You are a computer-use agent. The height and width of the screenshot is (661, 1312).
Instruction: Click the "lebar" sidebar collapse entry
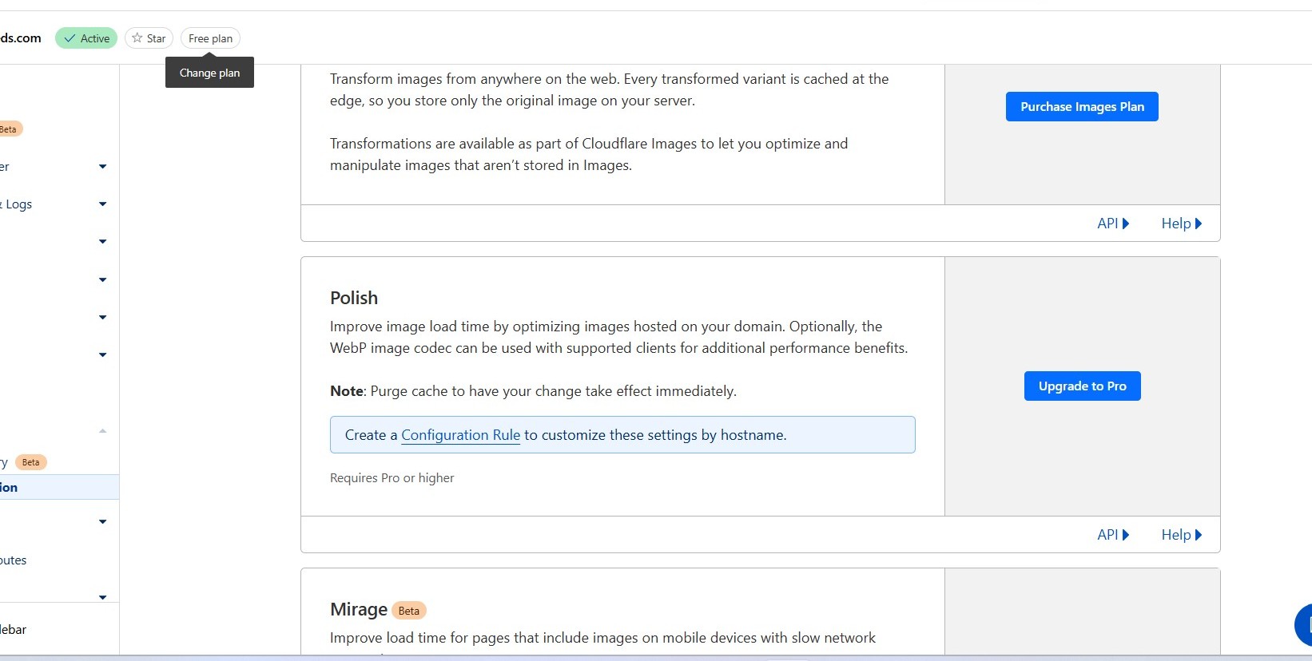pos(14,630)
